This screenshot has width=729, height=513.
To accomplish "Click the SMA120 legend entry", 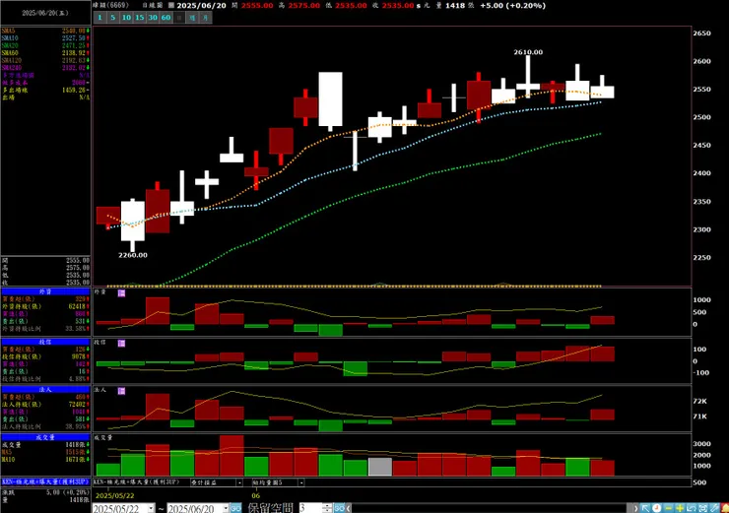I will pos(45,60).
